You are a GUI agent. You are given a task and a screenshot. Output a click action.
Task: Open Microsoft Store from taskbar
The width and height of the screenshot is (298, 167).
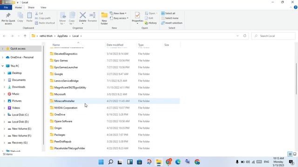(x=140, y=162)
